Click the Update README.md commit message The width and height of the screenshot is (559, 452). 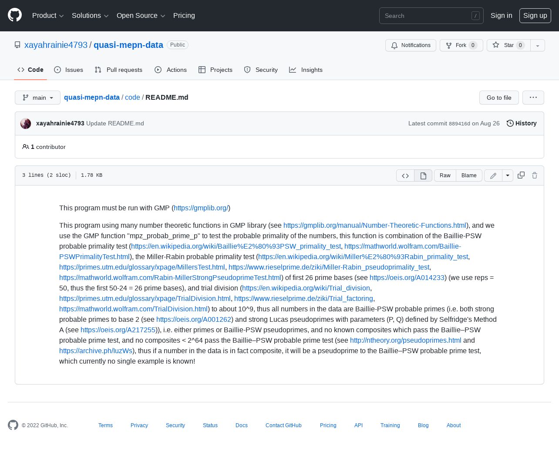coord(115,123)
